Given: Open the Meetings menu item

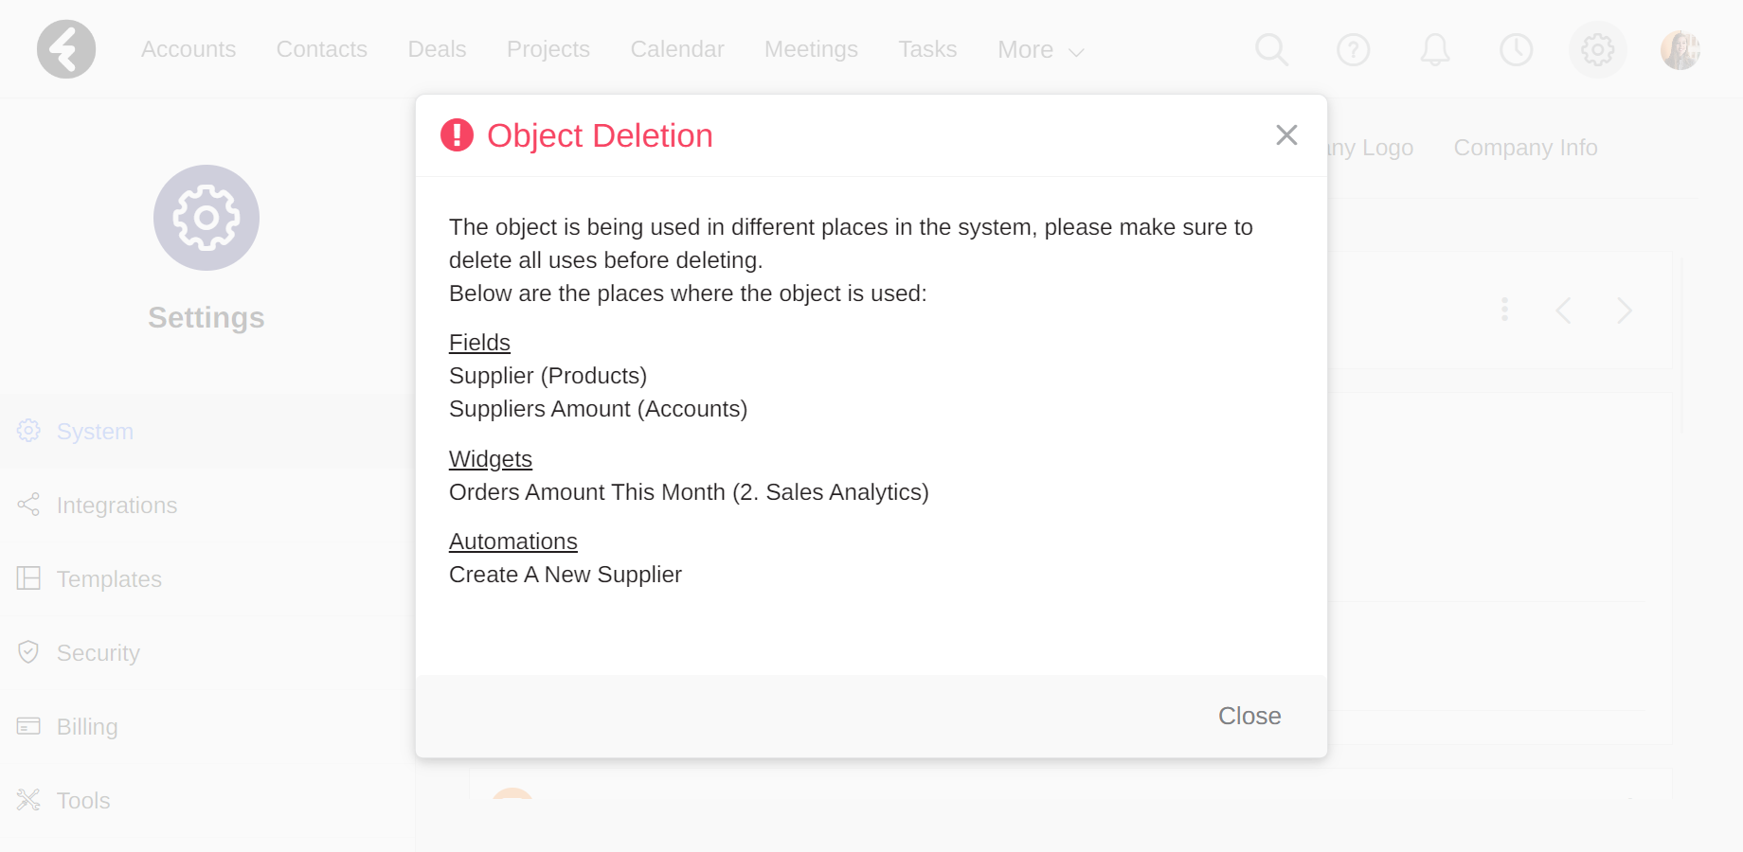Looking at the screenshot, I should pos(811,49).
